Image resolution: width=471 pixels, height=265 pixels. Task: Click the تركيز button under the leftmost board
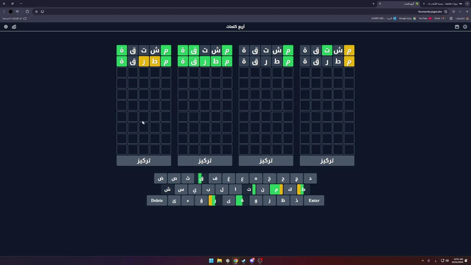pos(144,161)
